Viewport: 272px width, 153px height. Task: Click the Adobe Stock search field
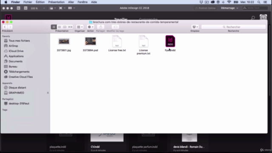255,8
